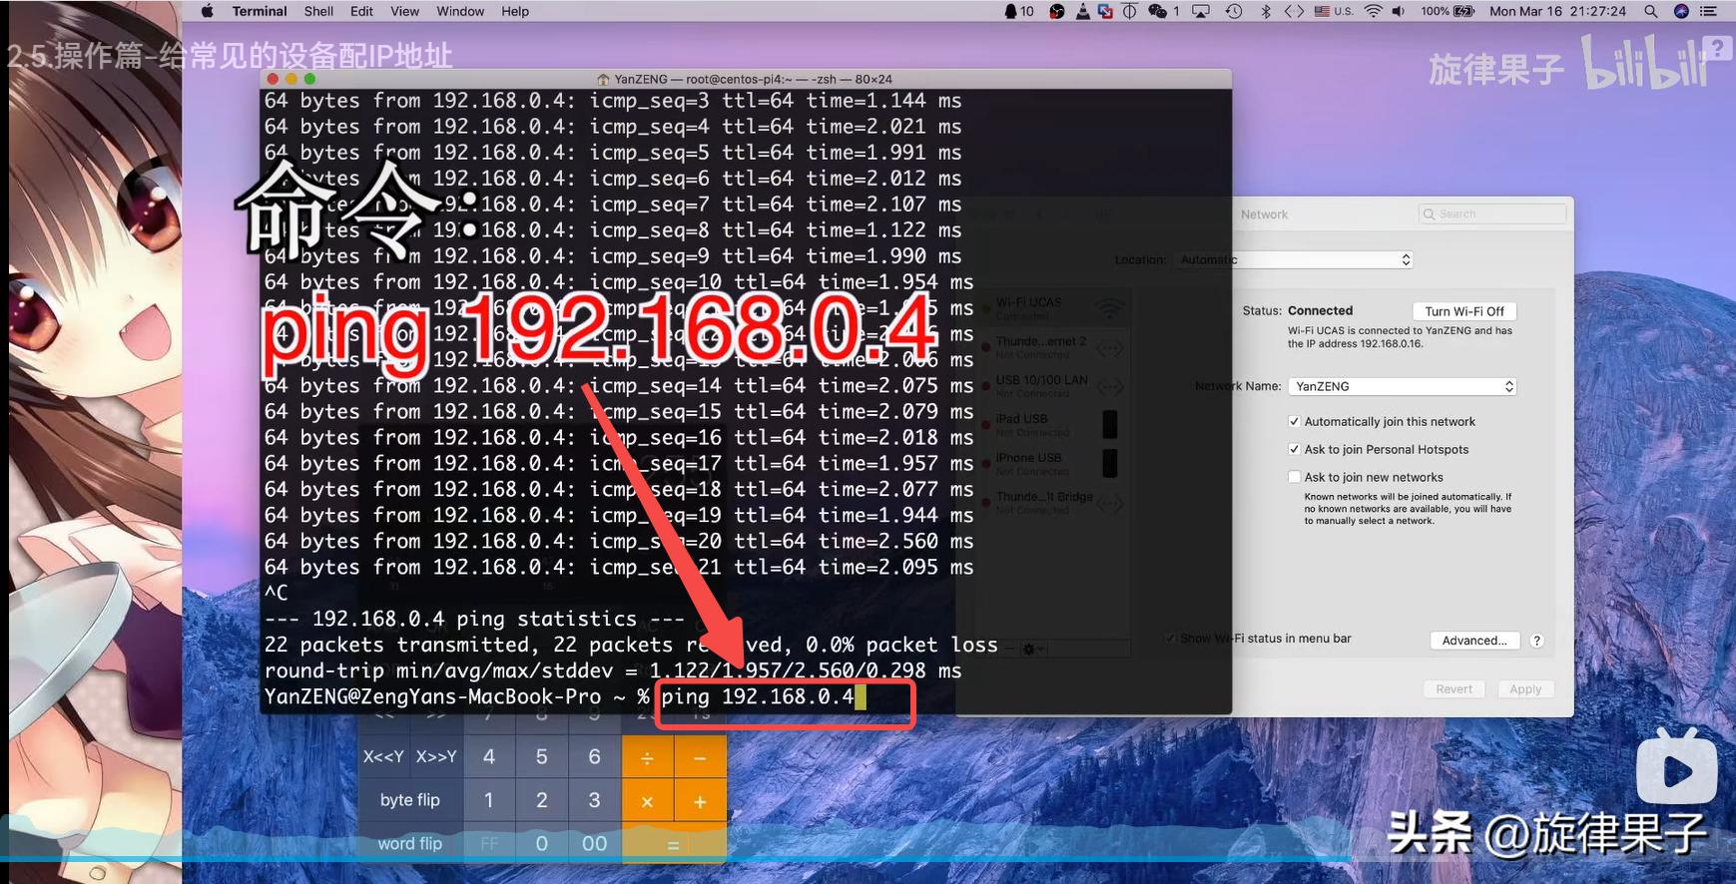
Task: Toggle Automatically join this network
Action: pyautogui.click(x=1294, y=422)
